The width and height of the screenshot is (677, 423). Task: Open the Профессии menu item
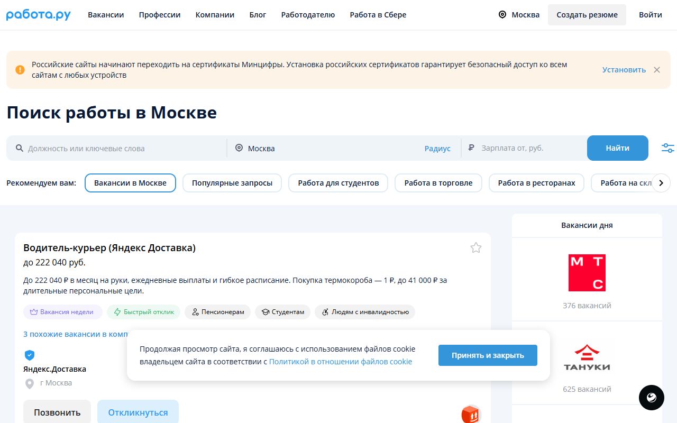click(160, 15)
